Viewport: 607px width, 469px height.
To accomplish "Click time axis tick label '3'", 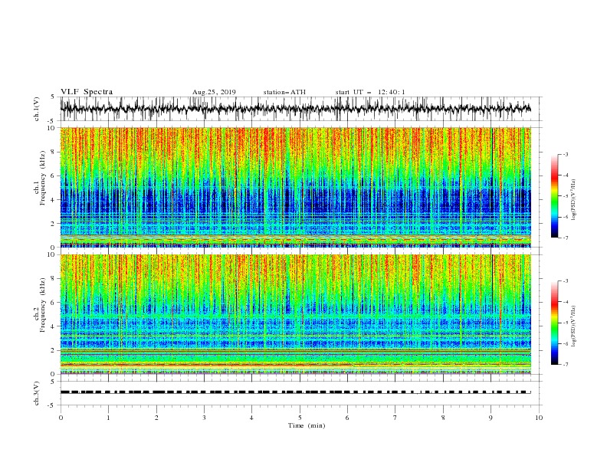I will pyautogui.click(x=204, y=418).
